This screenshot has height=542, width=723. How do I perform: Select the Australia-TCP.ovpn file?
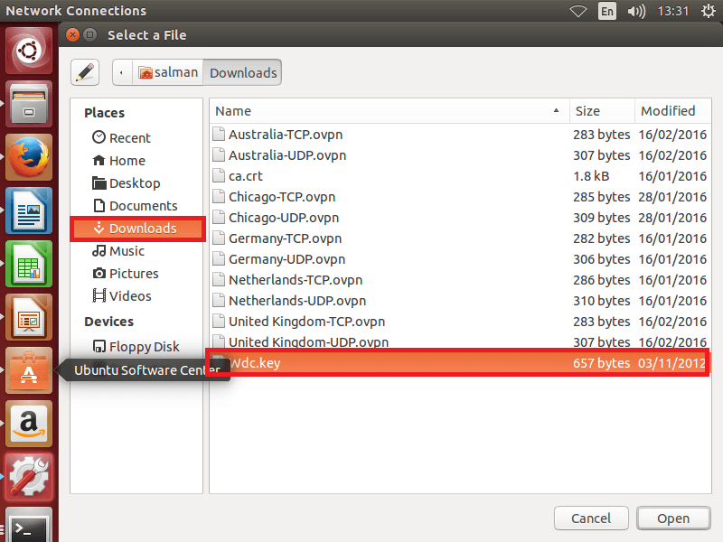pos(460,135)
